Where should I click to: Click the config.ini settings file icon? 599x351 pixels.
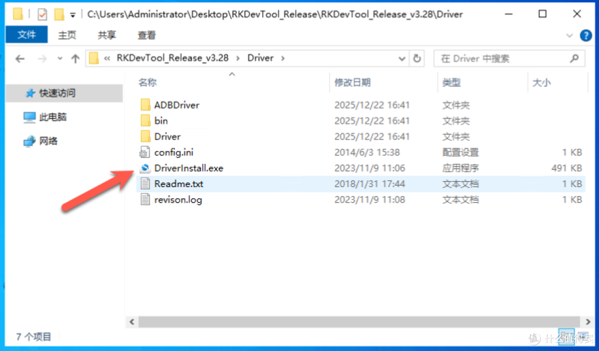point(145,152)
